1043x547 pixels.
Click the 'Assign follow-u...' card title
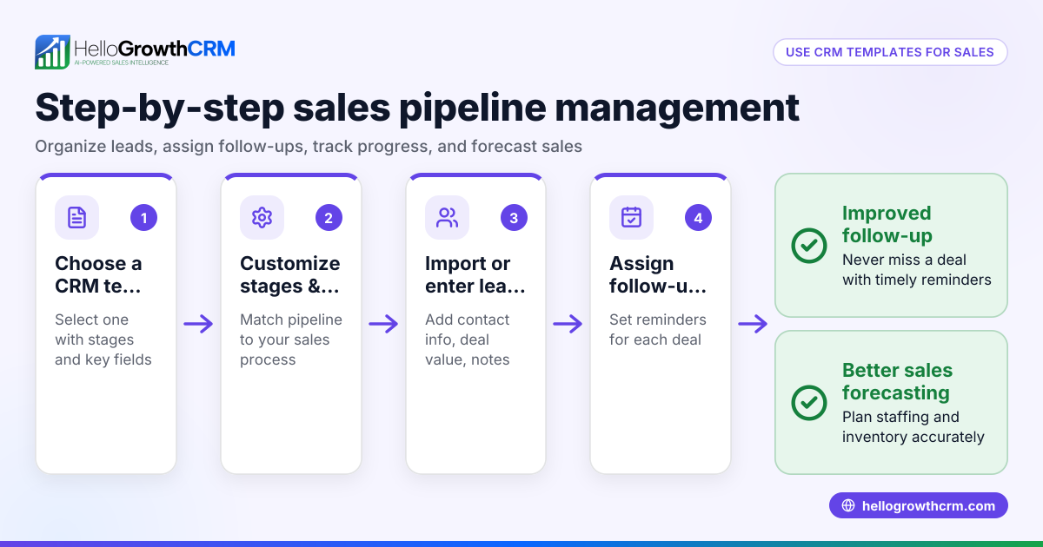[658, 274]
